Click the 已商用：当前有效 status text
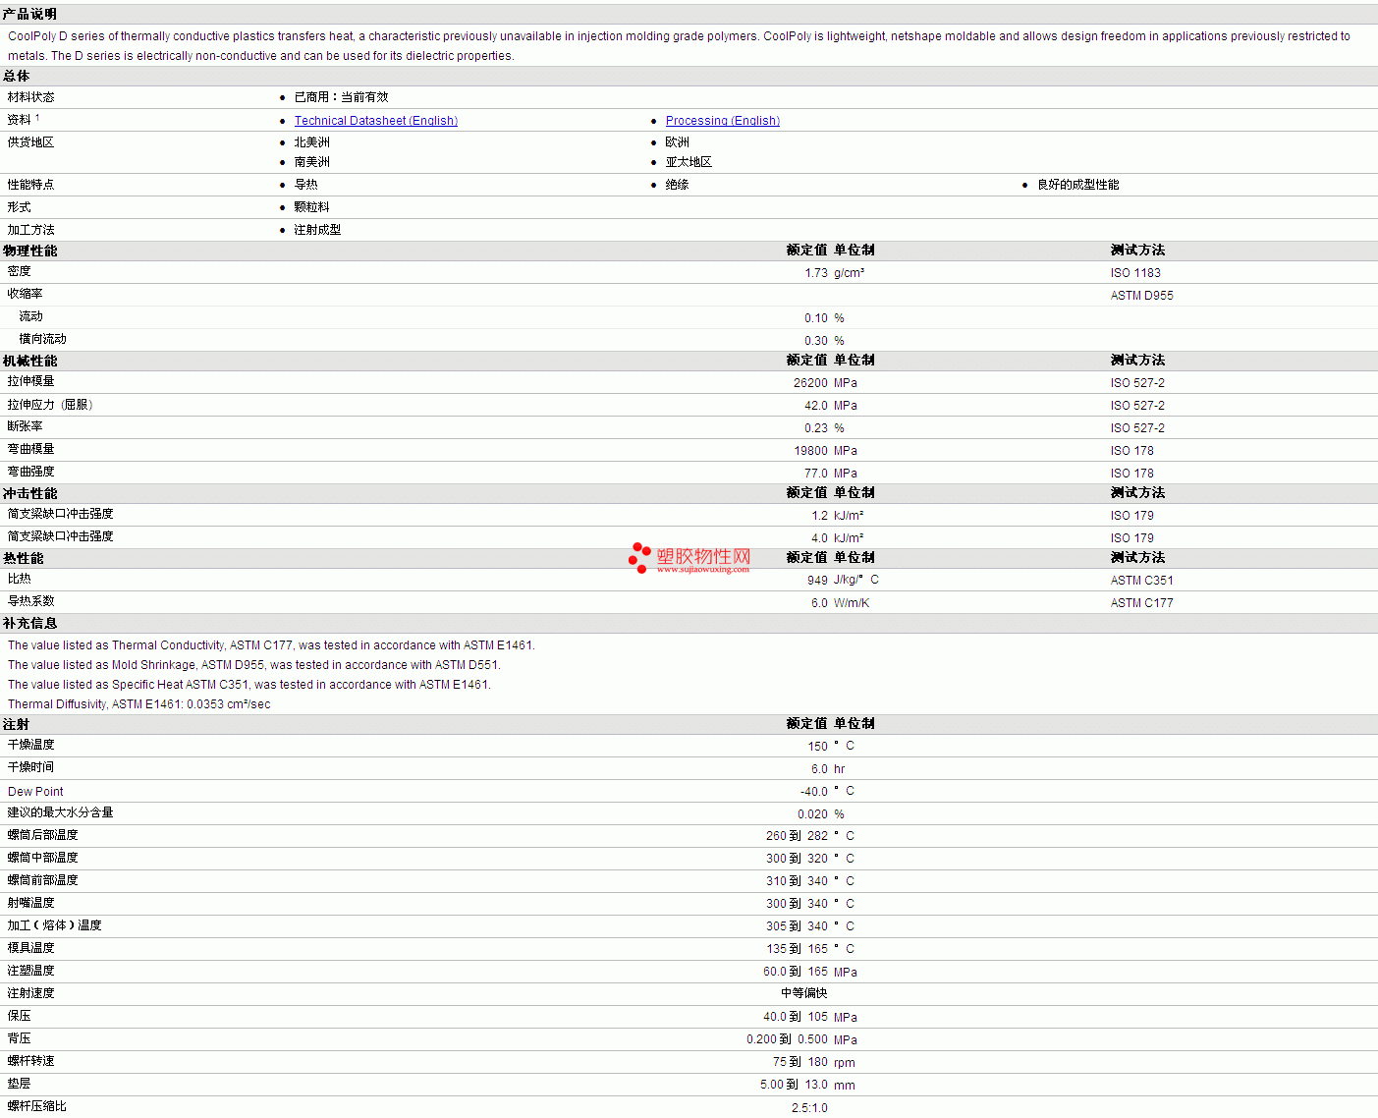 342,97
